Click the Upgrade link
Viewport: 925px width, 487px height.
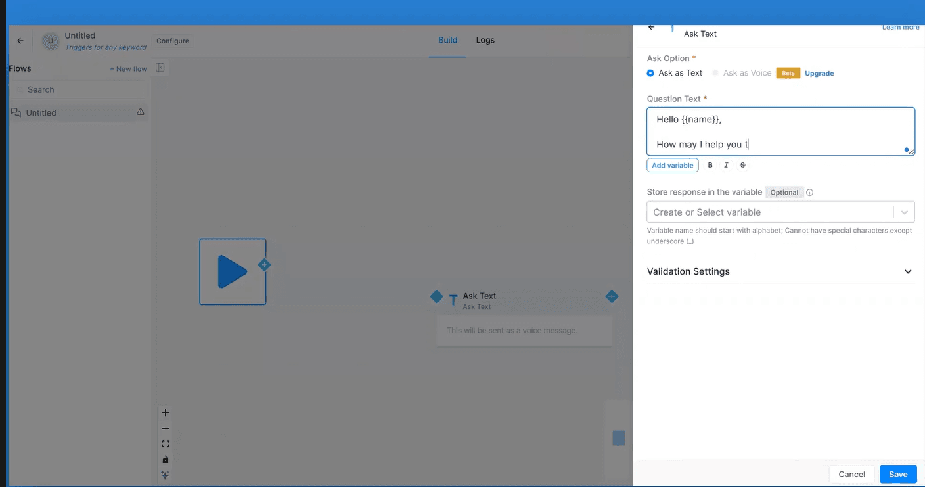coord(819,74)
